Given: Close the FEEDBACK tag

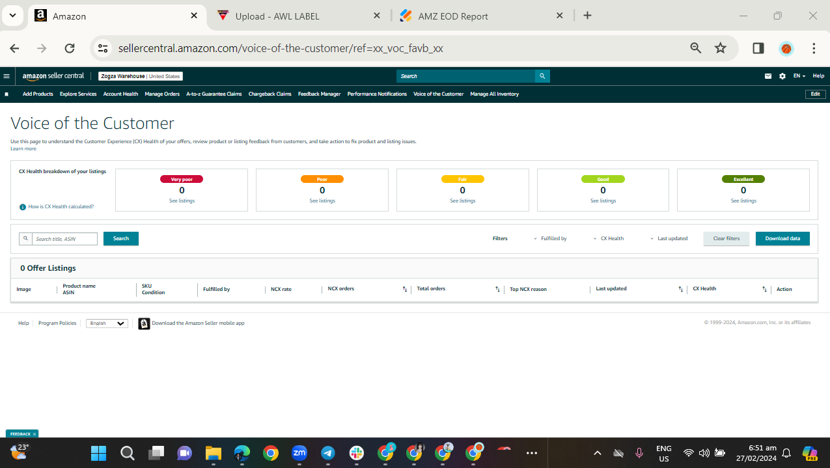Looking at the screenshot, I should 34,434.
